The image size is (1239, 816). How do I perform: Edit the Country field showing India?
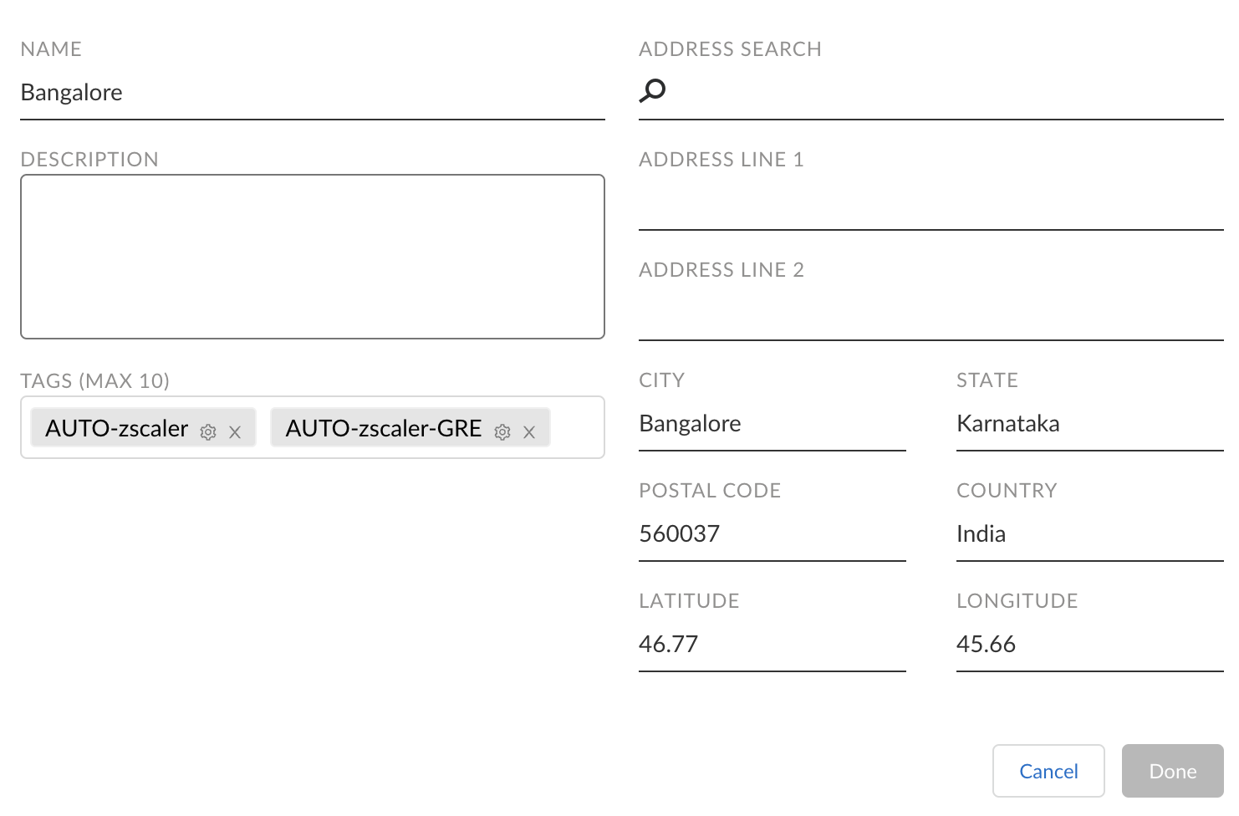pos(1089,534)
